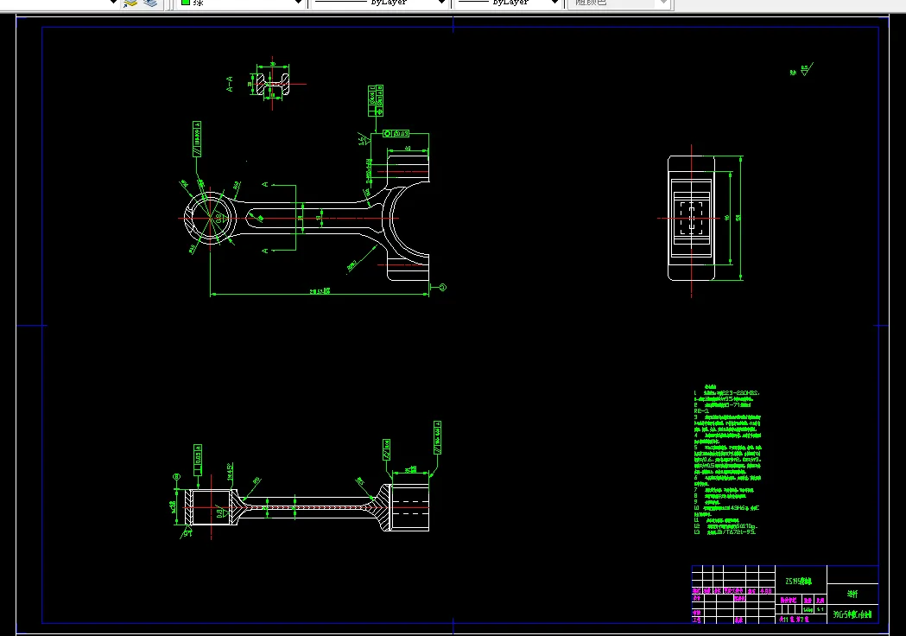The image size is (906, 636).
Task: Select the tolerance frame above the big end
Action: pyautogui.click(x=396, y=134)
